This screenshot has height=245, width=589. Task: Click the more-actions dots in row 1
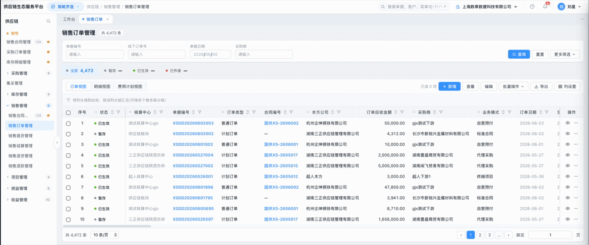click(576, 123)
